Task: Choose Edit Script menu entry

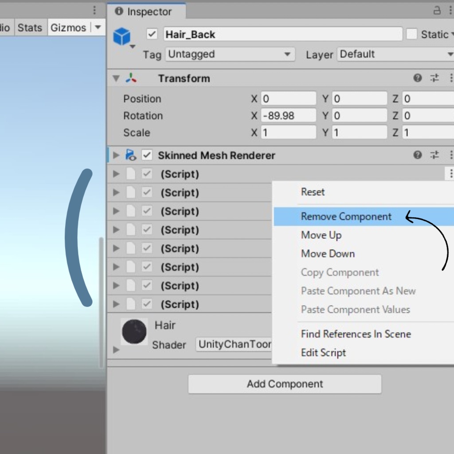Action: point(323,352)
